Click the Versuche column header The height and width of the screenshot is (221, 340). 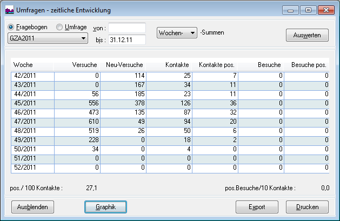(77, 65)
